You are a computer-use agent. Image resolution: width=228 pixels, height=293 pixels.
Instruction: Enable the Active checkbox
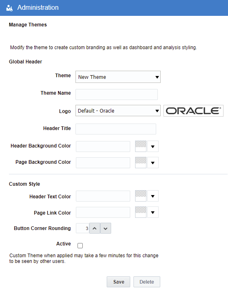[x=80, y=245]
